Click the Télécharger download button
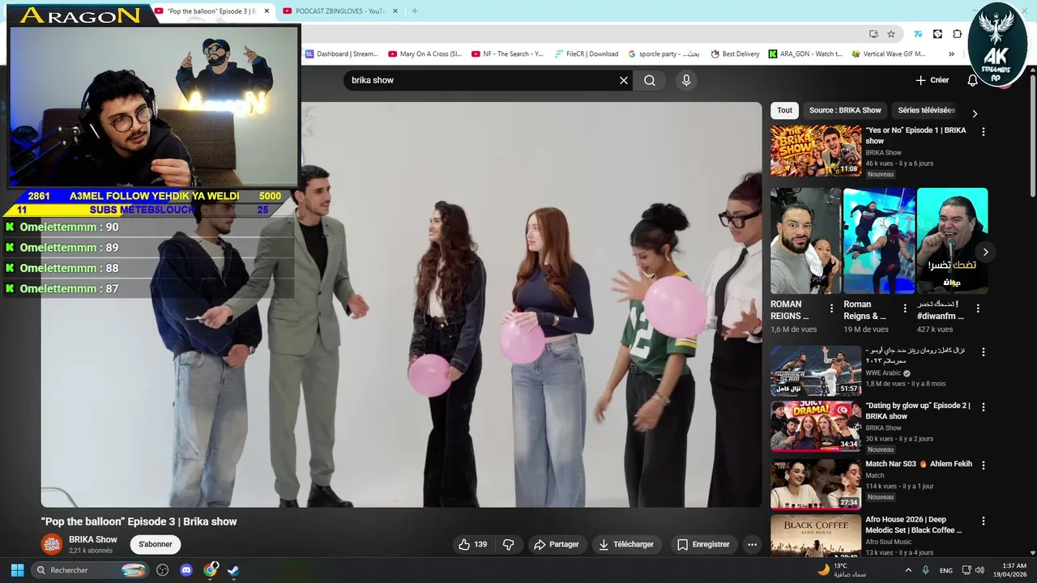1037x583 pixels. tap(626, 544)
